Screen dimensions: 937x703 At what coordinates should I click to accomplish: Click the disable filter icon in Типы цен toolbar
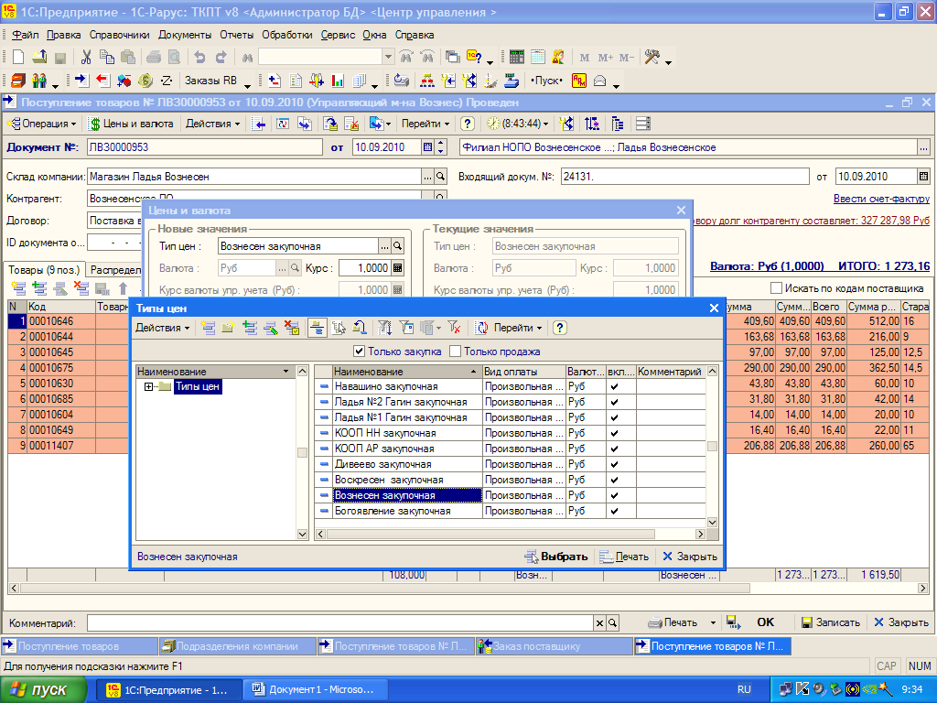pyautogui.click(x=454, y=328)
